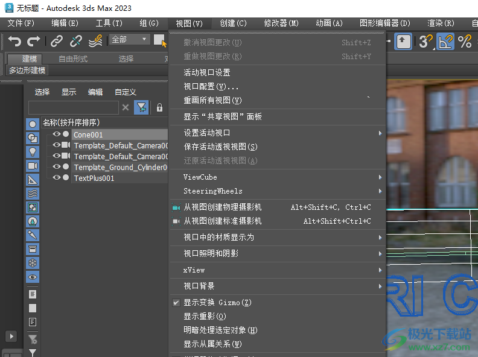Open the 渲染(R) menu
This screenshot has height=357, width=478.
coord(441,23)
